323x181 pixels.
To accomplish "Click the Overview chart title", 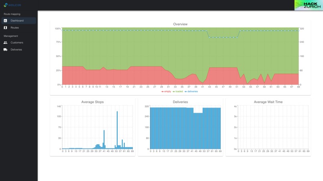I will [180, 24].
